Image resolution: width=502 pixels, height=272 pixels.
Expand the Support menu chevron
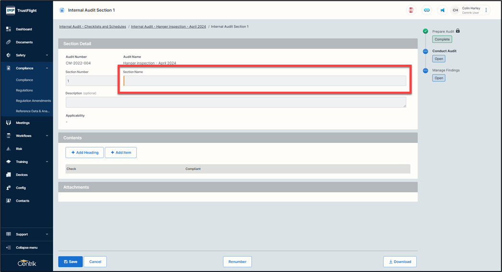47,234
